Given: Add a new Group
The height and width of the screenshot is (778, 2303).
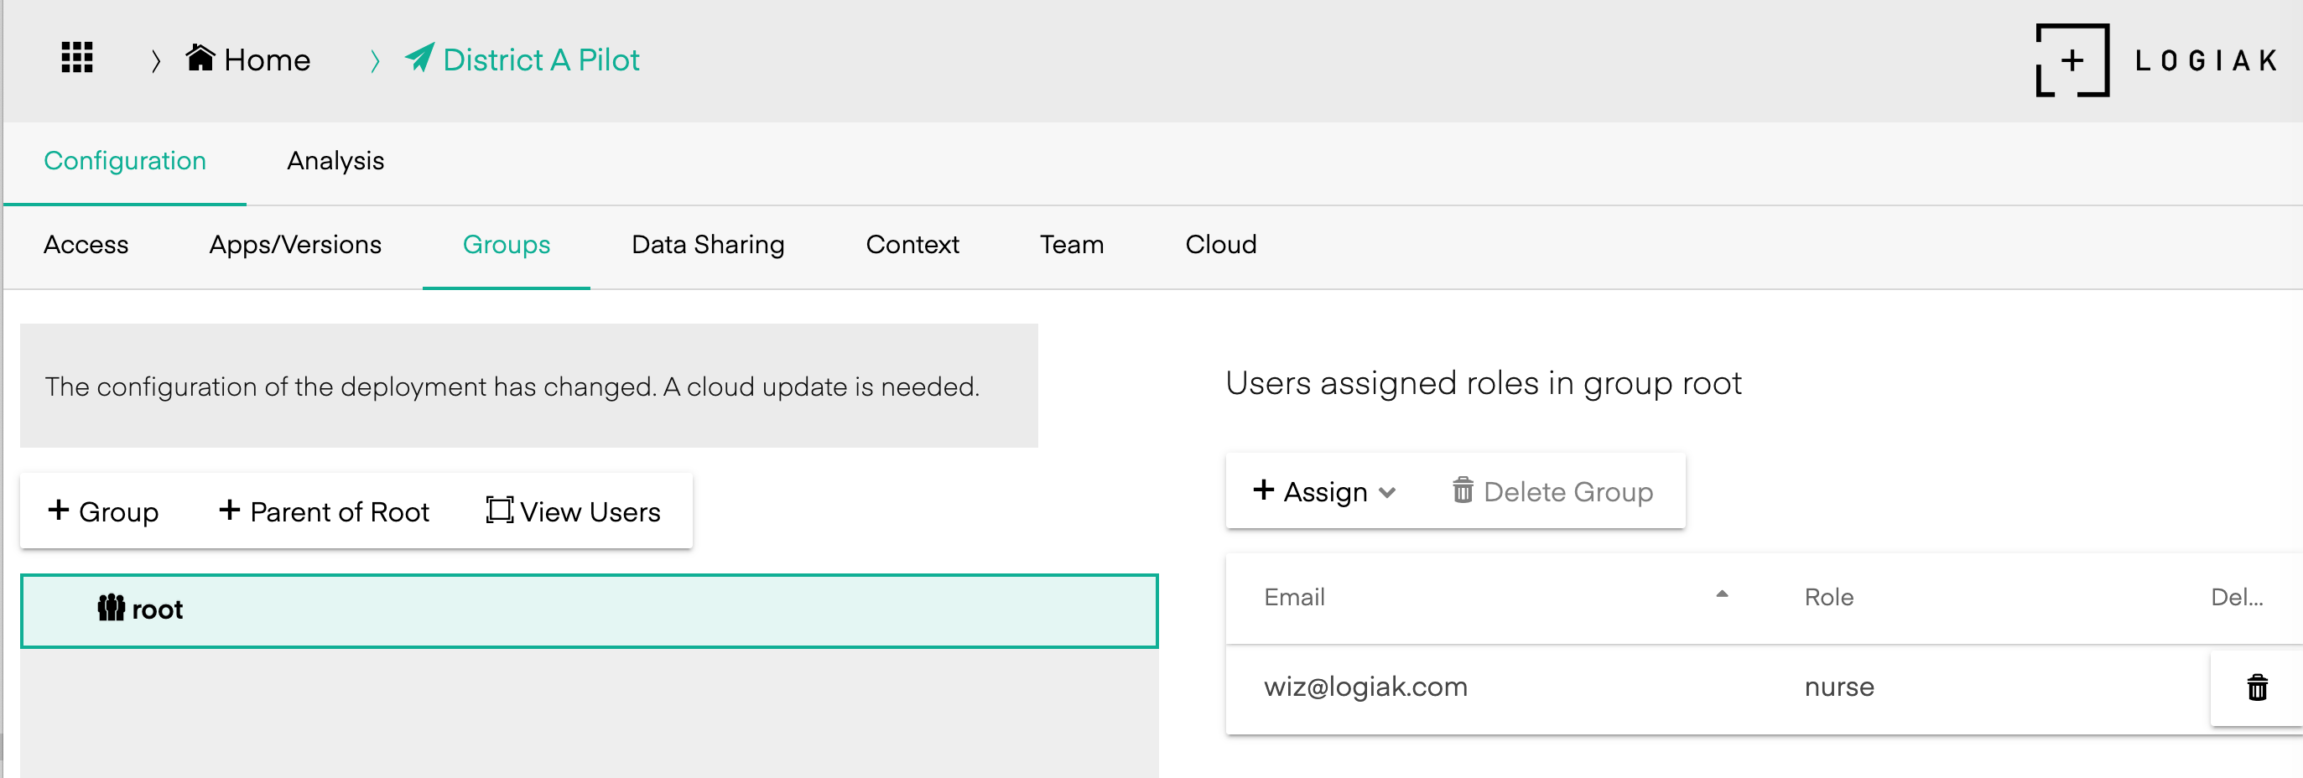Looking at the screenshot, I should pyautogui.click(x=104, y=511).
